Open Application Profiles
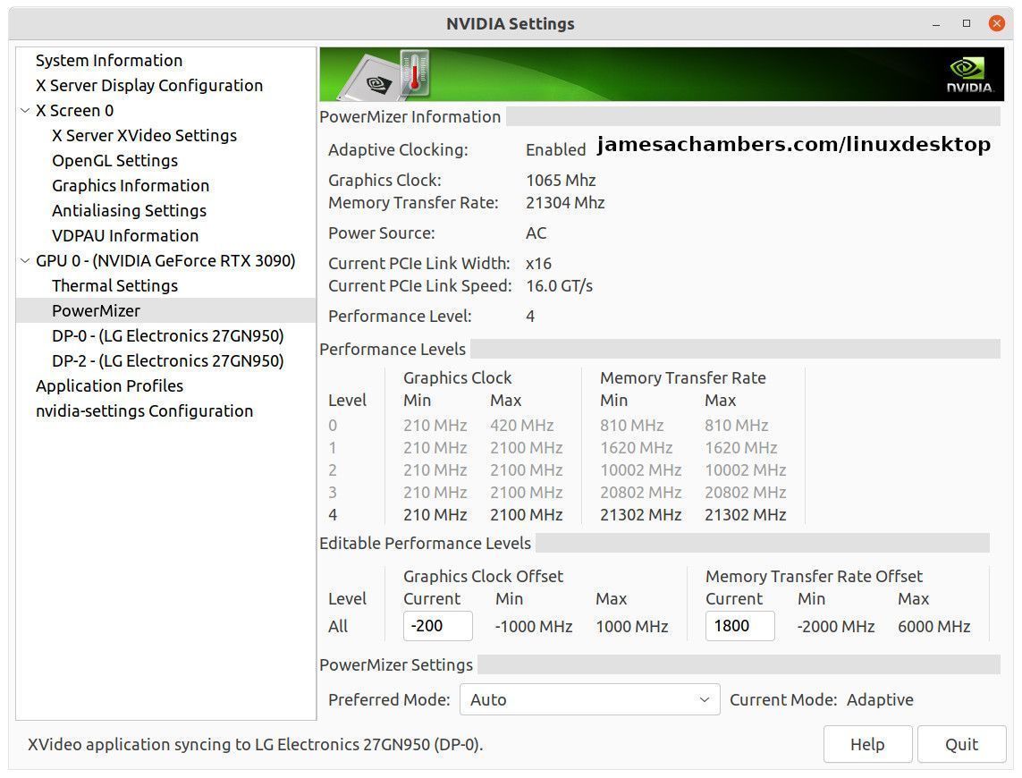1022x778 pixels. click(x=109, y=385)
